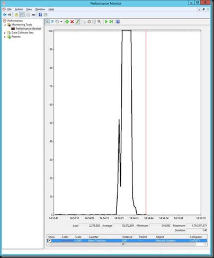The image size is (214, 258).
Task: Click the color swatch of the counter row
Action: (x=67, y=241)
